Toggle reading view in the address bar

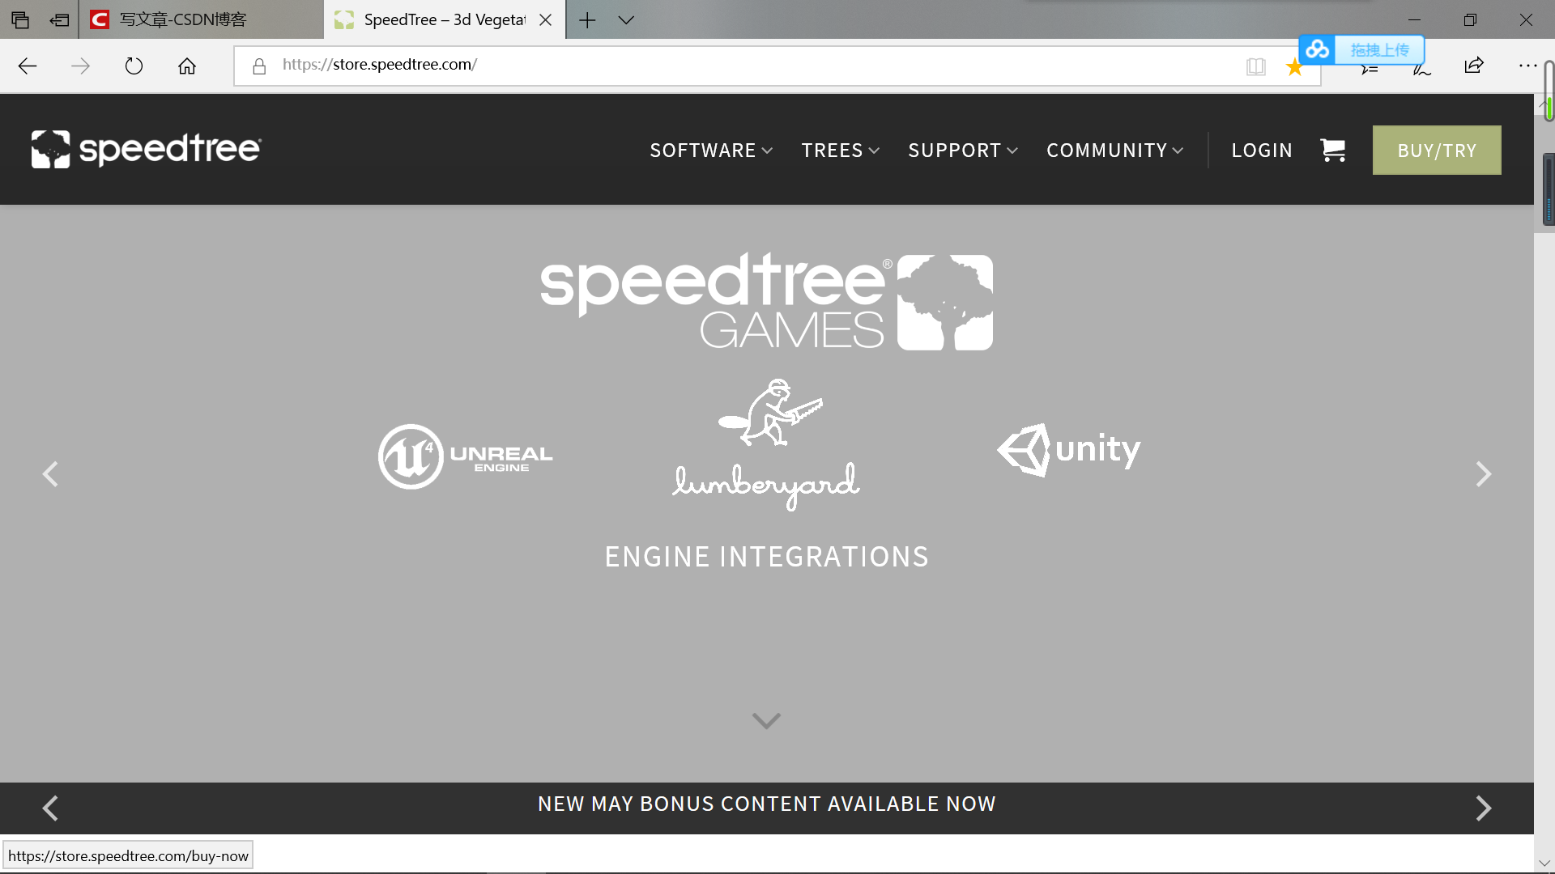1256,67
